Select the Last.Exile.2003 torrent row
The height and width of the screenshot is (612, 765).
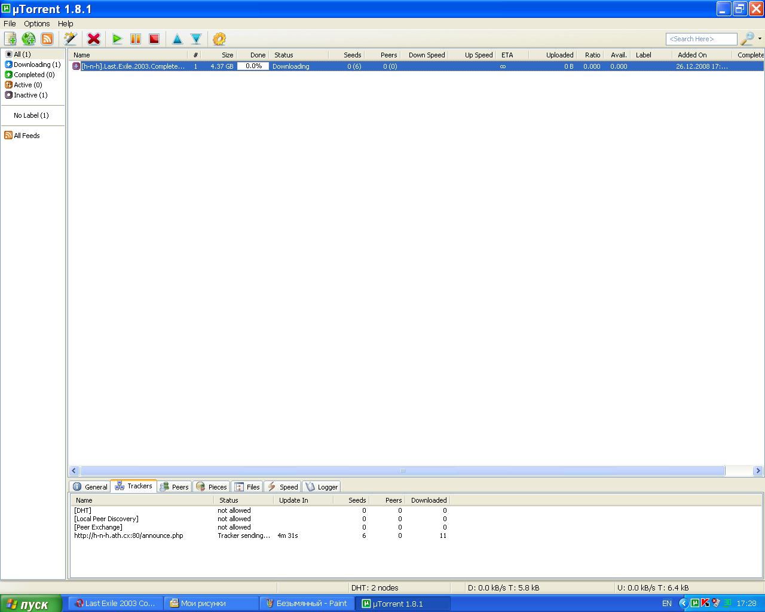coord(416,66)
